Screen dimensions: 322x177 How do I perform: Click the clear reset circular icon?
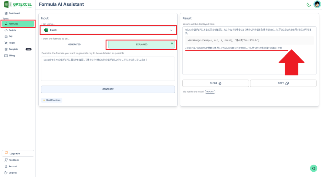coord(220,83)
